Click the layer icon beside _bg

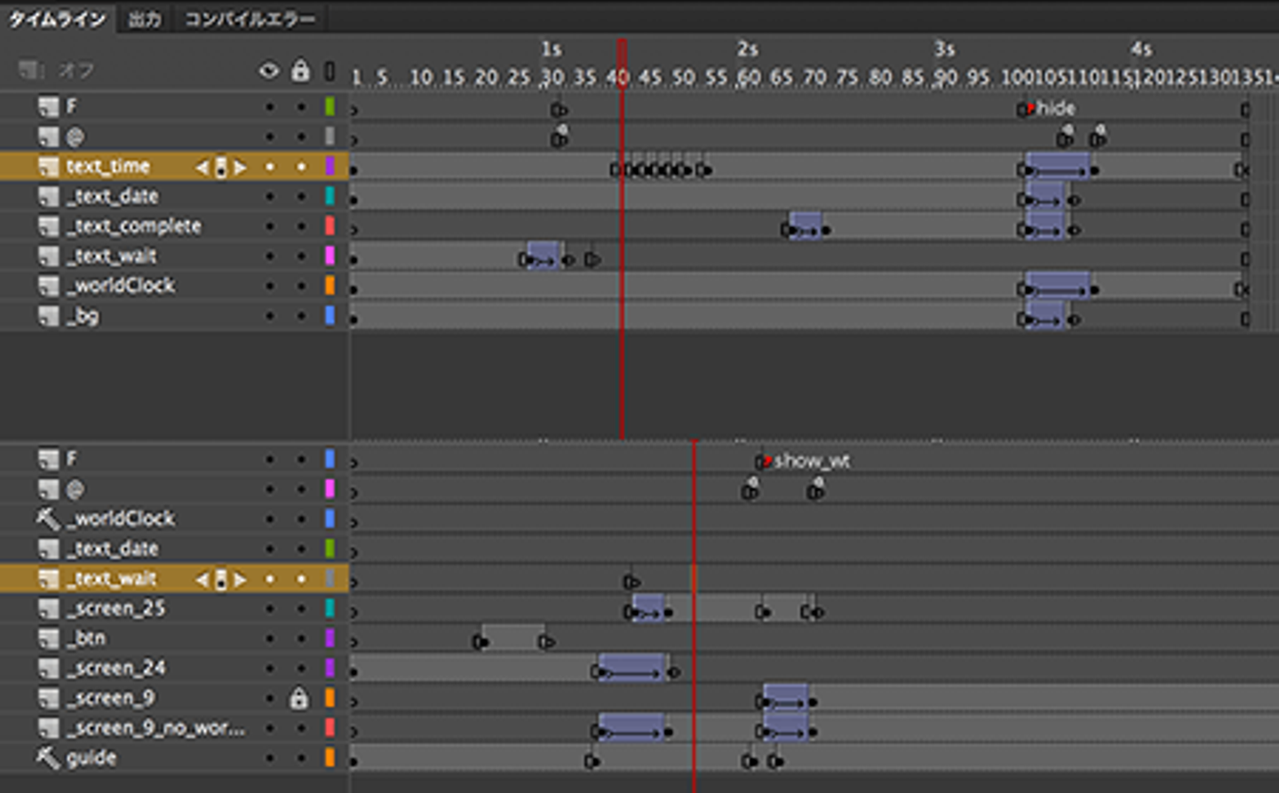pyautogui.click(x=48, y=316)
